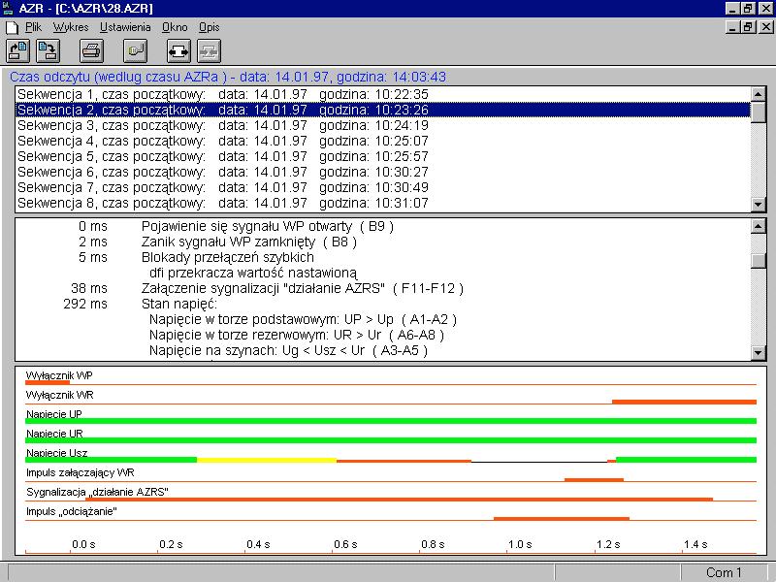Image resolution: width=776 pixels, height=582 pixels.
Task: Click the load-from-disk toolbar icon
Action: coord(17,51)
